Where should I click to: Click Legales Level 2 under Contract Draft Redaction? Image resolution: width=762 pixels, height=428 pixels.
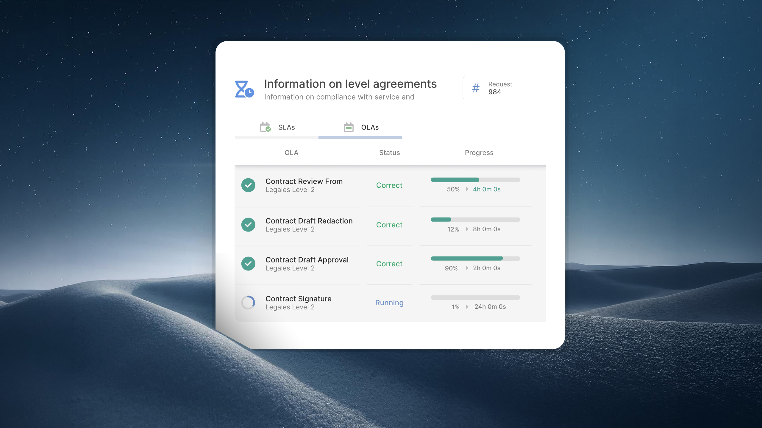tap(290, 229)
